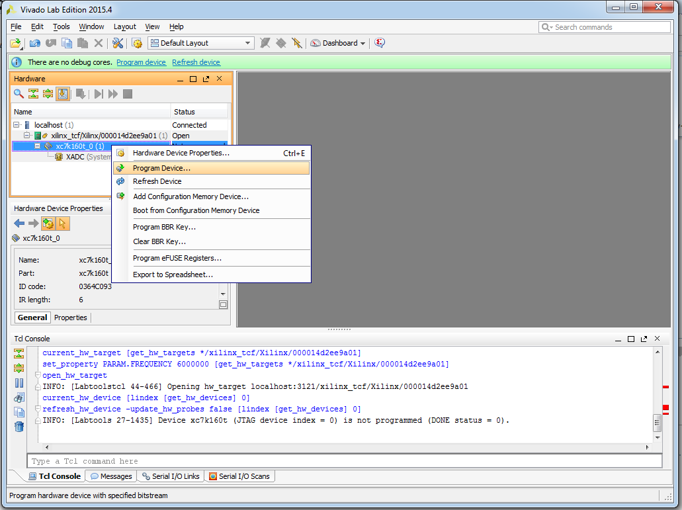Toggle the highlighted auto-fit icon in Hardware panel
This screenshot has height=510, width=682.
[x=63, y=93]
